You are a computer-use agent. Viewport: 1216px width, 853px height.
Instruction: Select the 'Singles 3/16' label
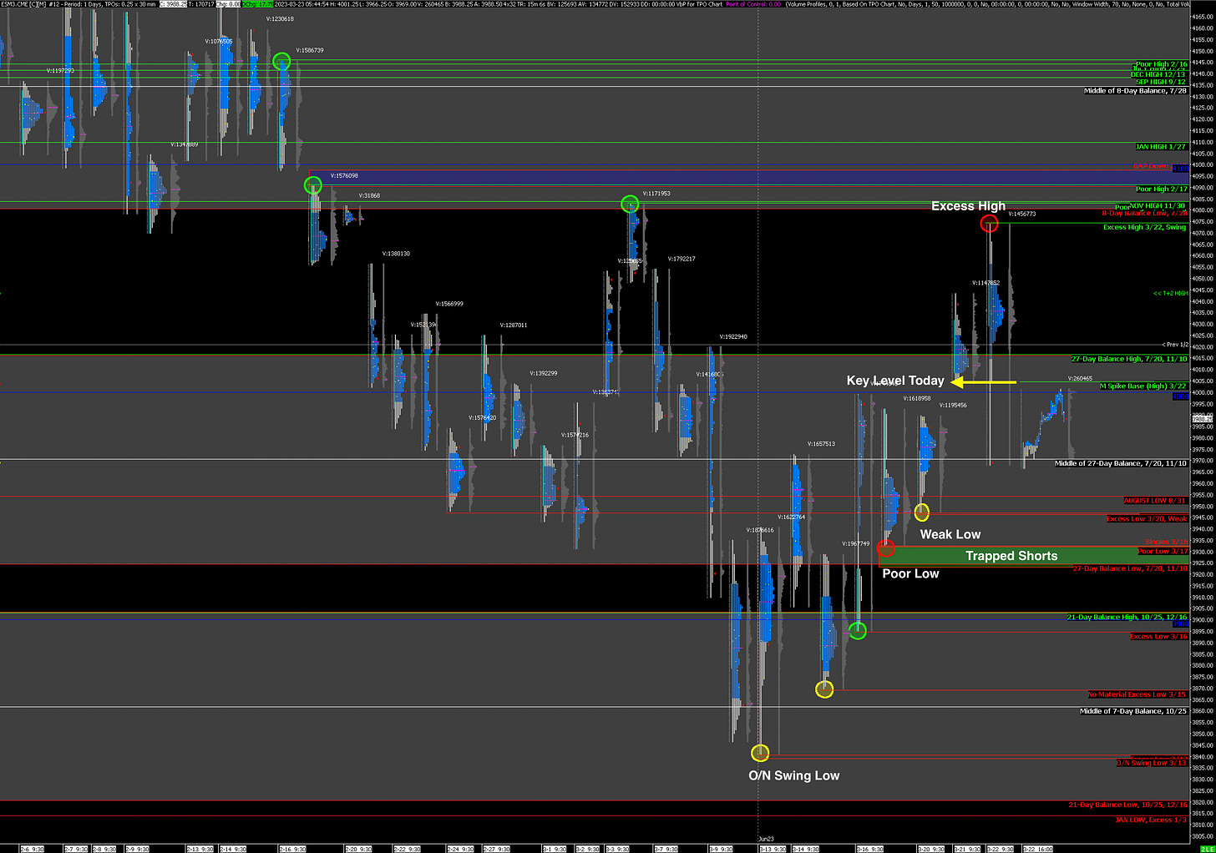pos(1166,542)
